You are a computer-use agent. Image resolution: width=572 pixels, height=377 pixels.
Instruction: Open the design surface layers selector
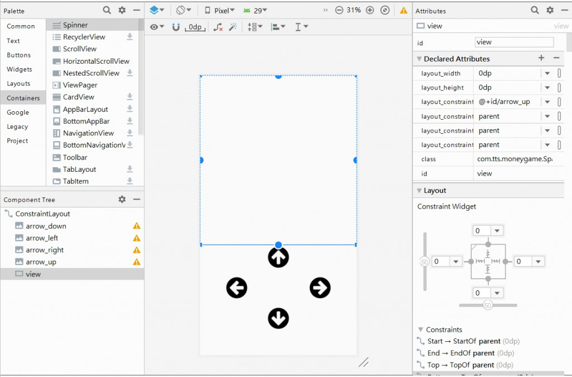tap(158, 10)
